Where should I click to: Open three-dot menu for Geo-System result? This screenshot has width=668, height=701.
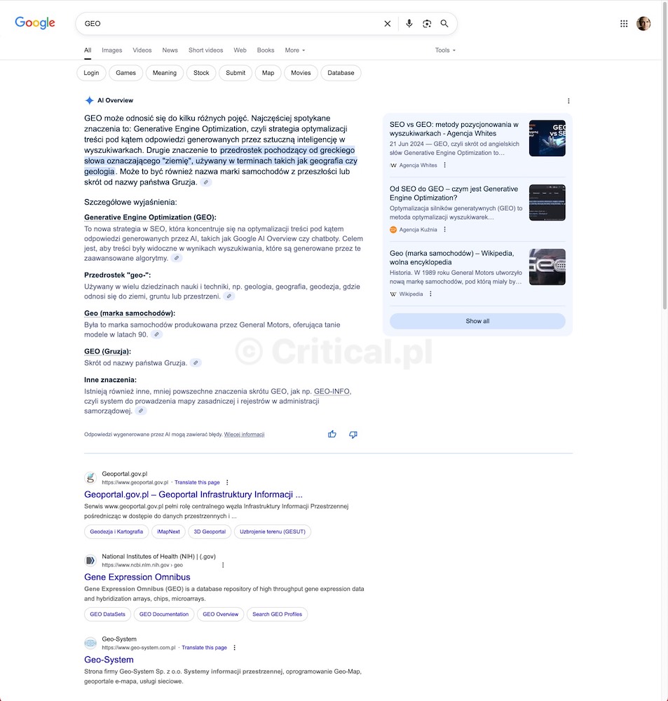(x=234, y=648)
